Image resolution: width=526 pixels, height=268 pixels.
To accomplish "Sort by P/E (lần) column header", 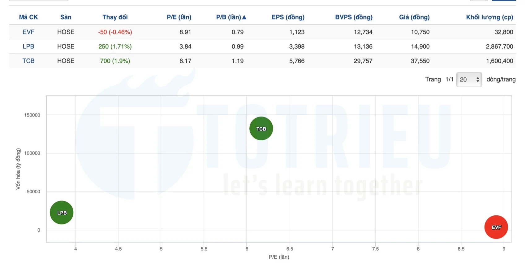I will click(x=179, y=17).
